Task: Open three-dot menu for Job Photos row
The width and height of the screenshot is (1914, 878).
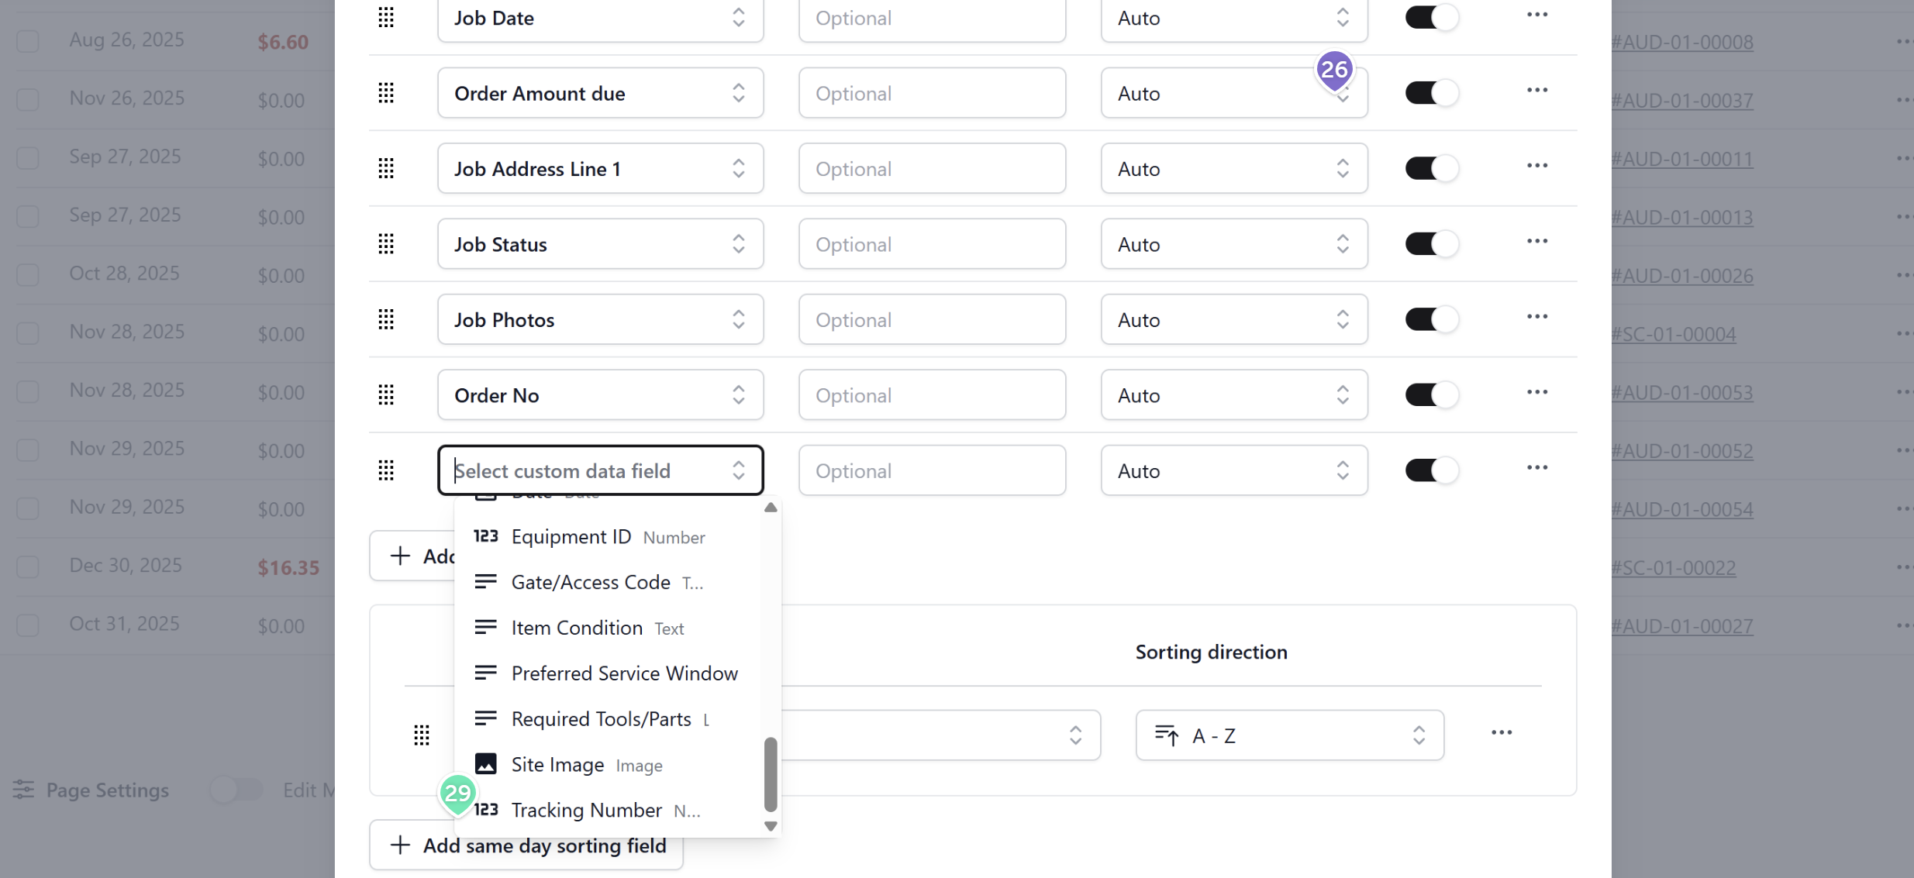Action: tap(1536, 317)
